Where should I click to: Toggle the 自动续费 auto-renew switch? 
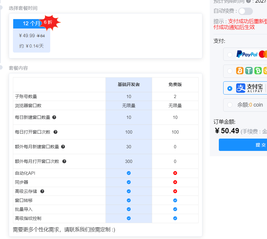(245, 11)
